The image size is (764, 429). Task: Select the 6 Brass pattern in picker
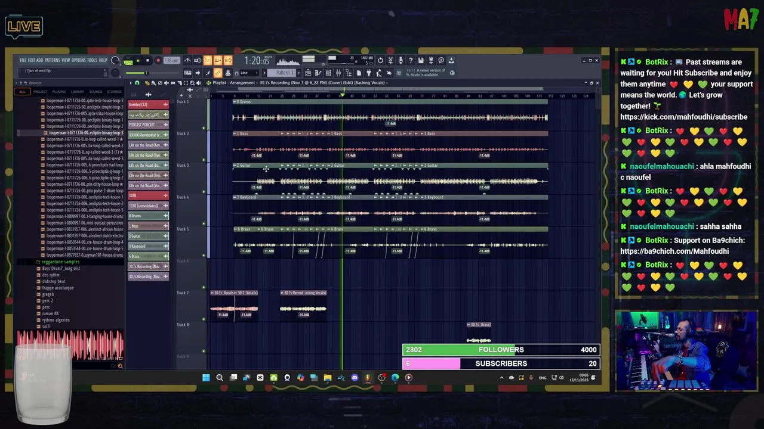coord(149,256)
